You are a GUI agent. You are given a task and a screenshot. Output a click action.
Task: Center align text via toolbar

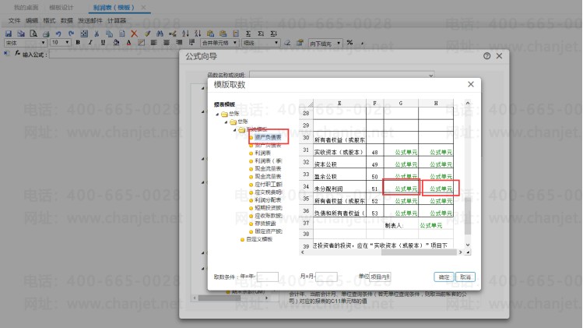pyautogui.click(x=167, y=42)
